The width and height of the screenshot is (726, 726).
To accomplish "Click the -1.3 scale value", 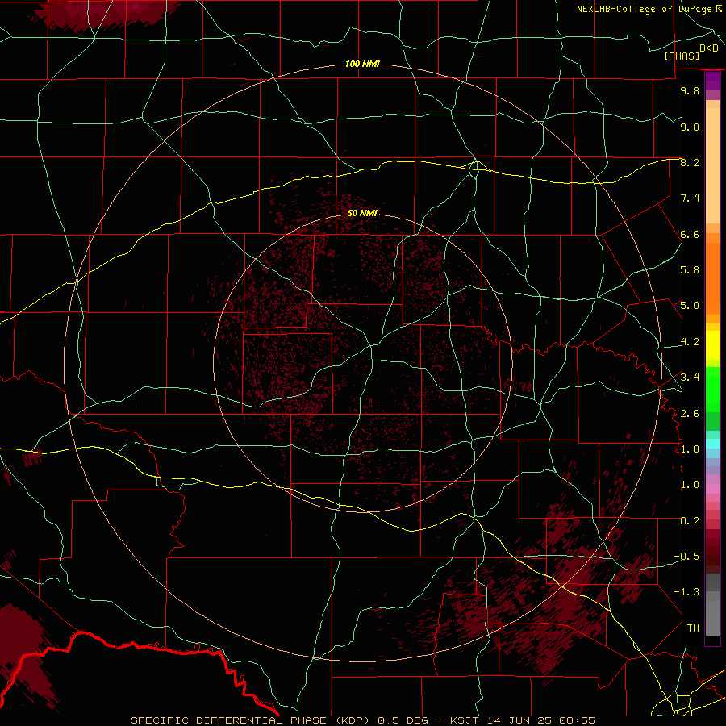I will (686, 592).
